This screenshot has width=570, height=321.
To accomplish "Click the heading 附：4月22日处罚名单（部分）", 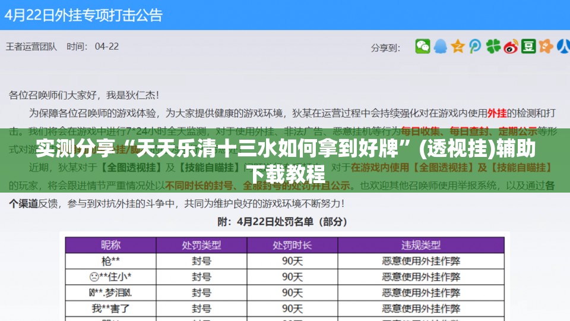I will pyautogui.click(x=283, y=222).
